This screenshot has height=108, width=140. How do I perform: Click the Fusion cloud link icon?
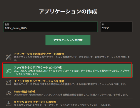[9, 93]
